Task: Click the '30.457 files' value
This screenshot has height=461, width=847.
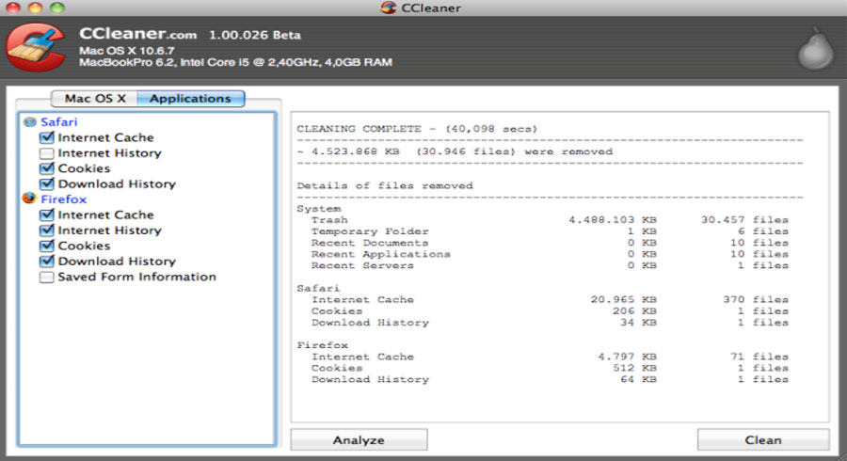Action: [x=745, y=220]
